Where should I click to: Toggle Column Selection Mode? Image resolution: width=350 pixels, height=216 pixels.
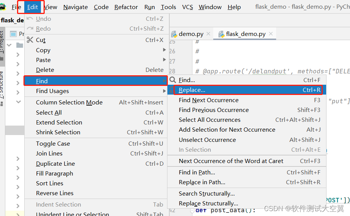point(95,102)
